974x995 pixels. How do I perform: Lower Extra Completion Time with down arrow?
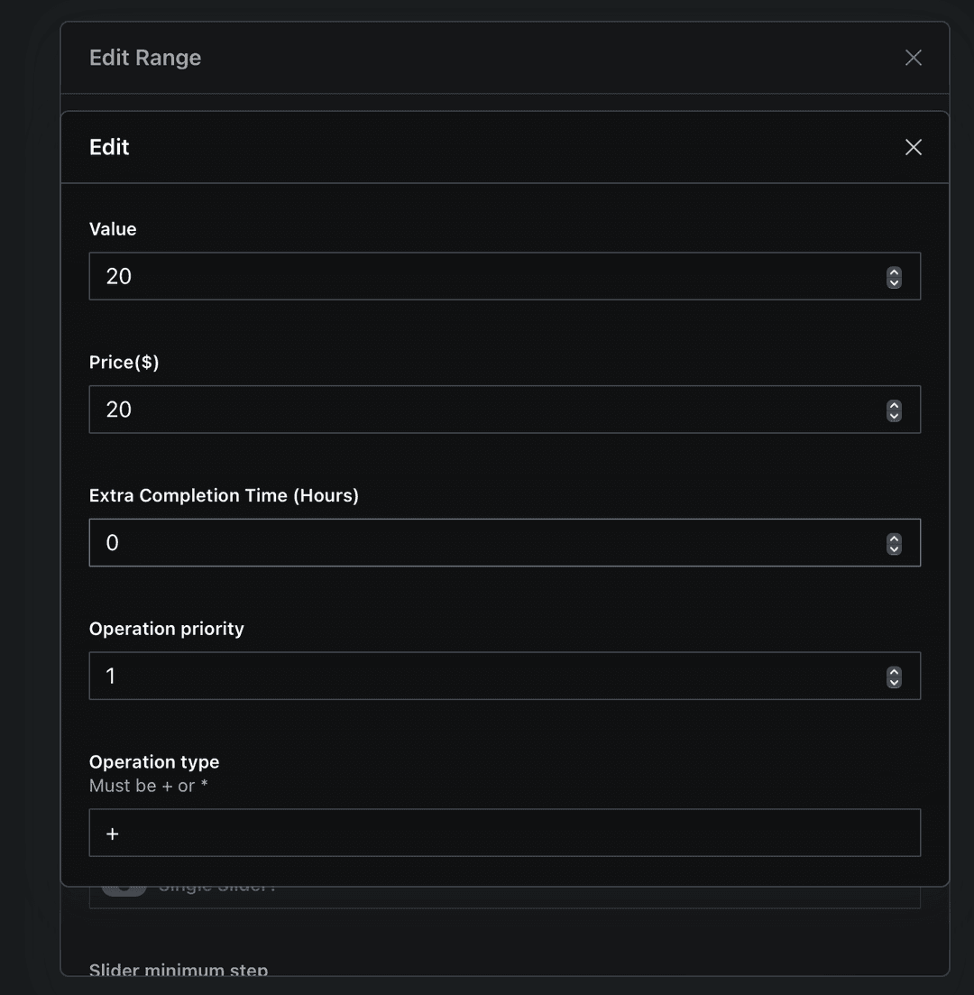pyautogui.click(x=894, y=548)
